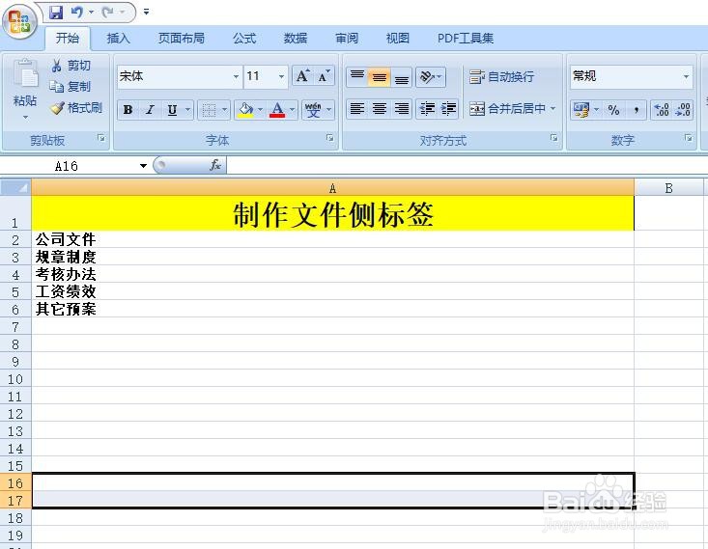Switch to the 开始 tab
The height and width of the screenshot is (549, 708).
click(68, 39)
